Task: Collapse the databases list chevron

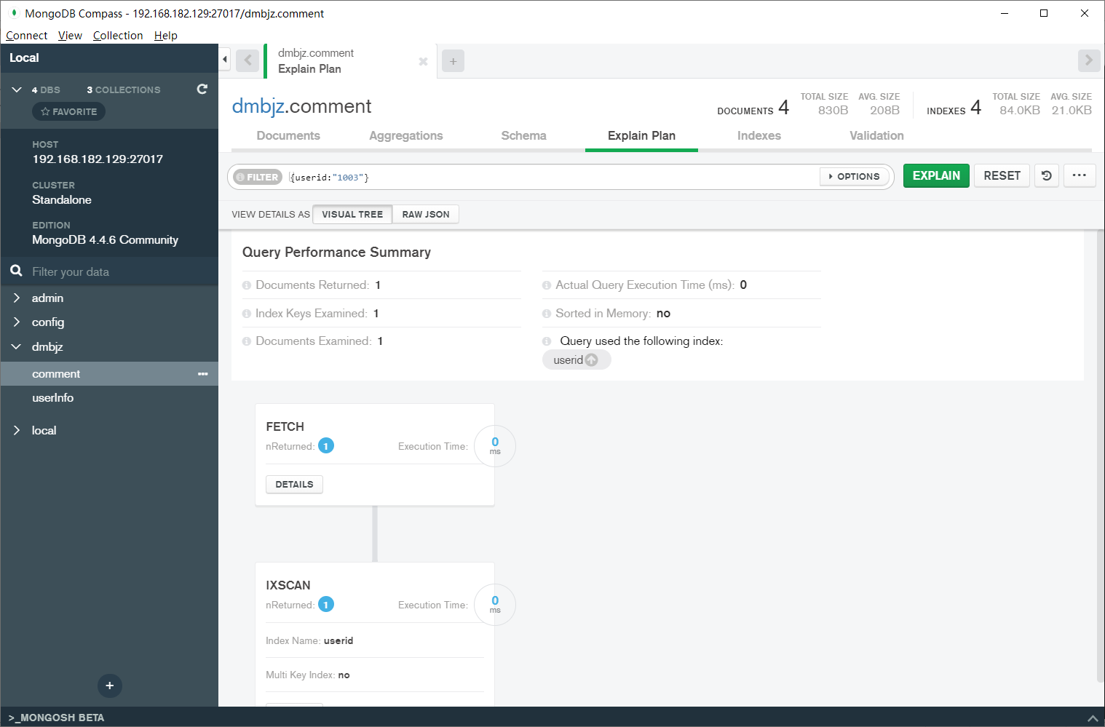Action: 17,90
